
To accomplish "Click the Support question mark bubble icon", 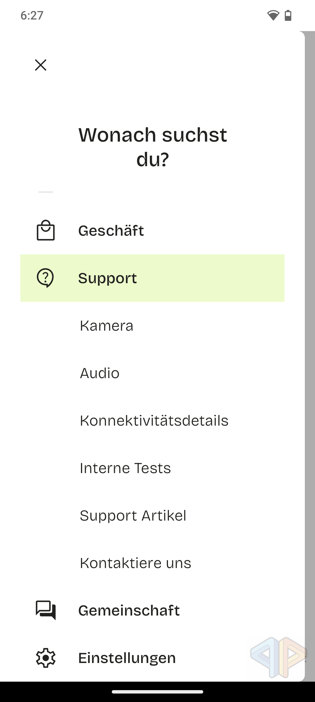I will (45, 278).
